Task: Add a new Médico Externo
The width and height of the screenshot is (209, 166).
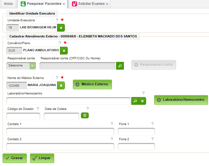Action: coord(92,84)
